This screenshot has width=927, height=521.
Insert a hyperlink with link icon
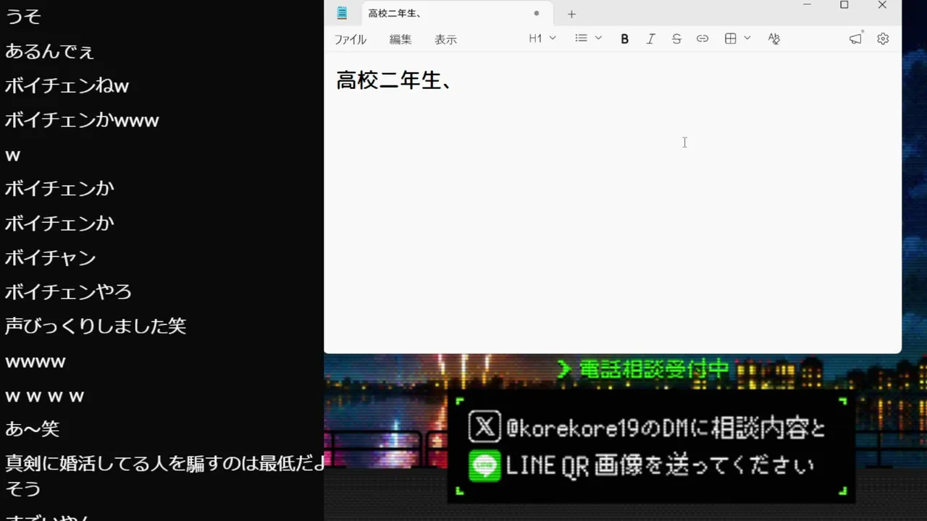tap(702, 39)
